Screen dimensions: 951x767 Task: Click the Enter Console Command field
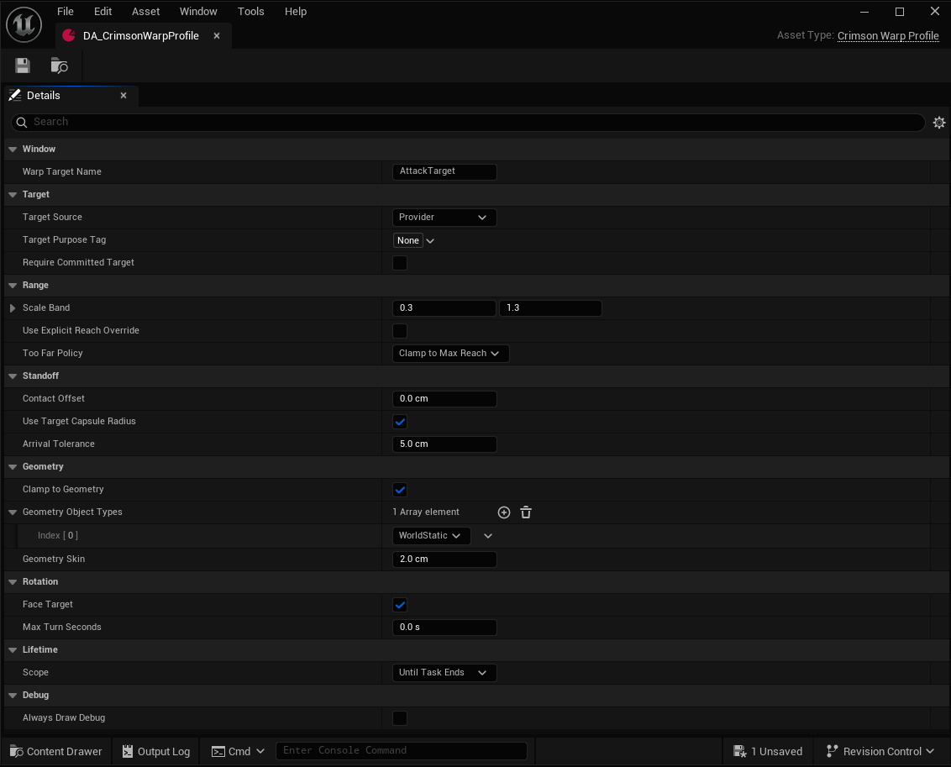point(401,751)
